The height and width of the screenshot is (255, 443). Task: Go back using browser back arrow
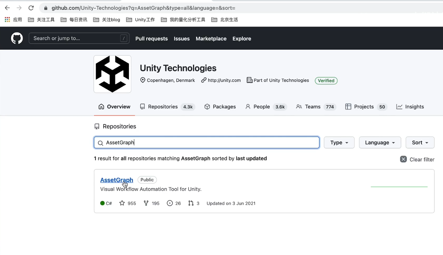click(x=7, y=8)
